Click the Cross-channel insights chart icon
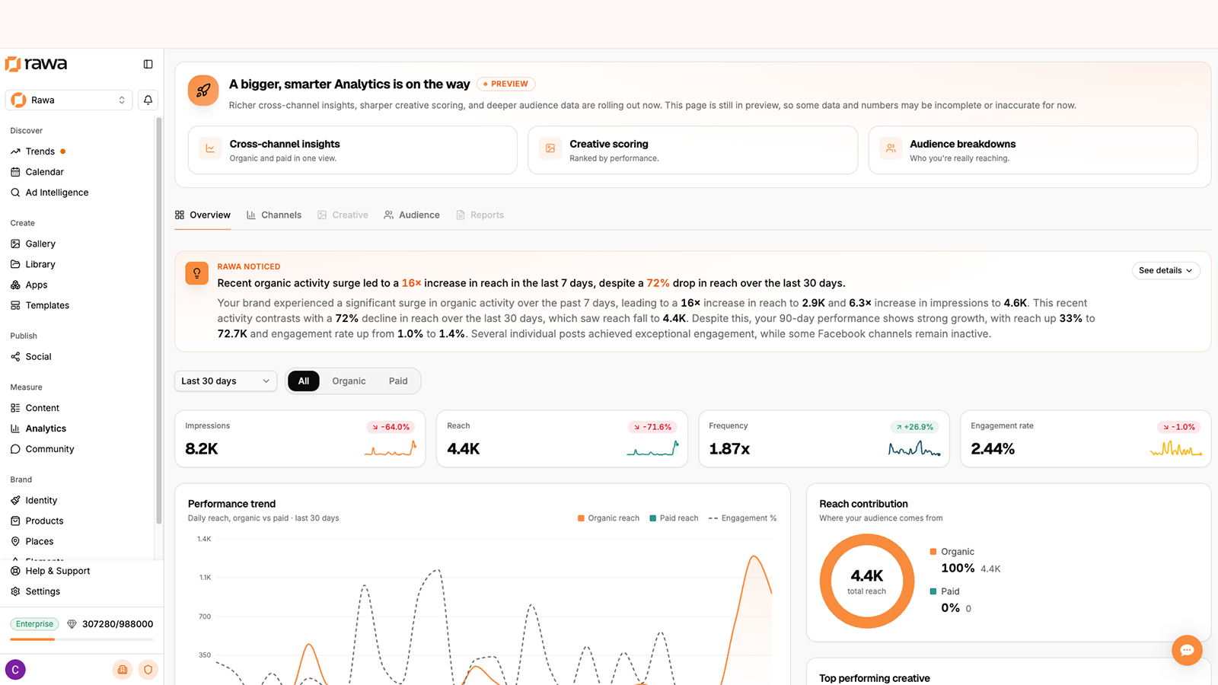 (x=210, y=148)
